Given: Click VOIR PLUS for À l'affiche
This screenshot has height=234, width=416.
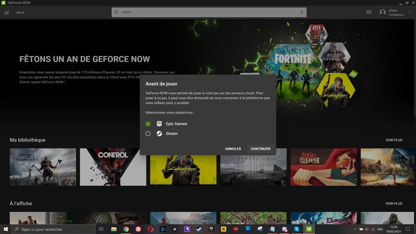Looking at the screenshot, I should coord(394,203).
